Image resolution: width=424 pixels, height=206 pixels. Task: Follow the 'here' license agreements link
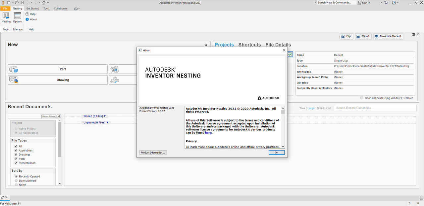(208, 133)
